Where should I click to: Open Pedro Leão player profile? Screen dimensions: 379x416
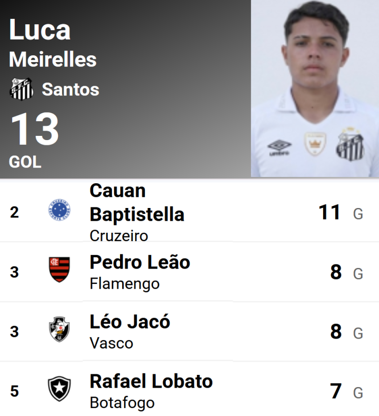click(x=139, y=262)
